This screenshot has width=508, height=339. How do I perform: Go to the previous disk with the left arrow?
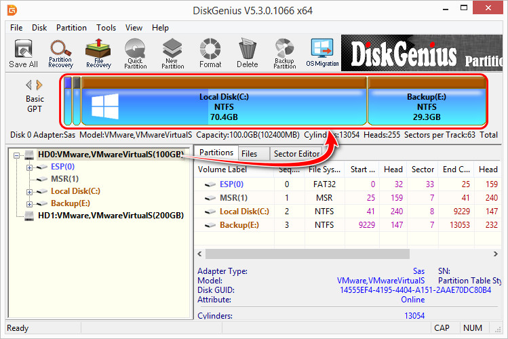[29, 85]
